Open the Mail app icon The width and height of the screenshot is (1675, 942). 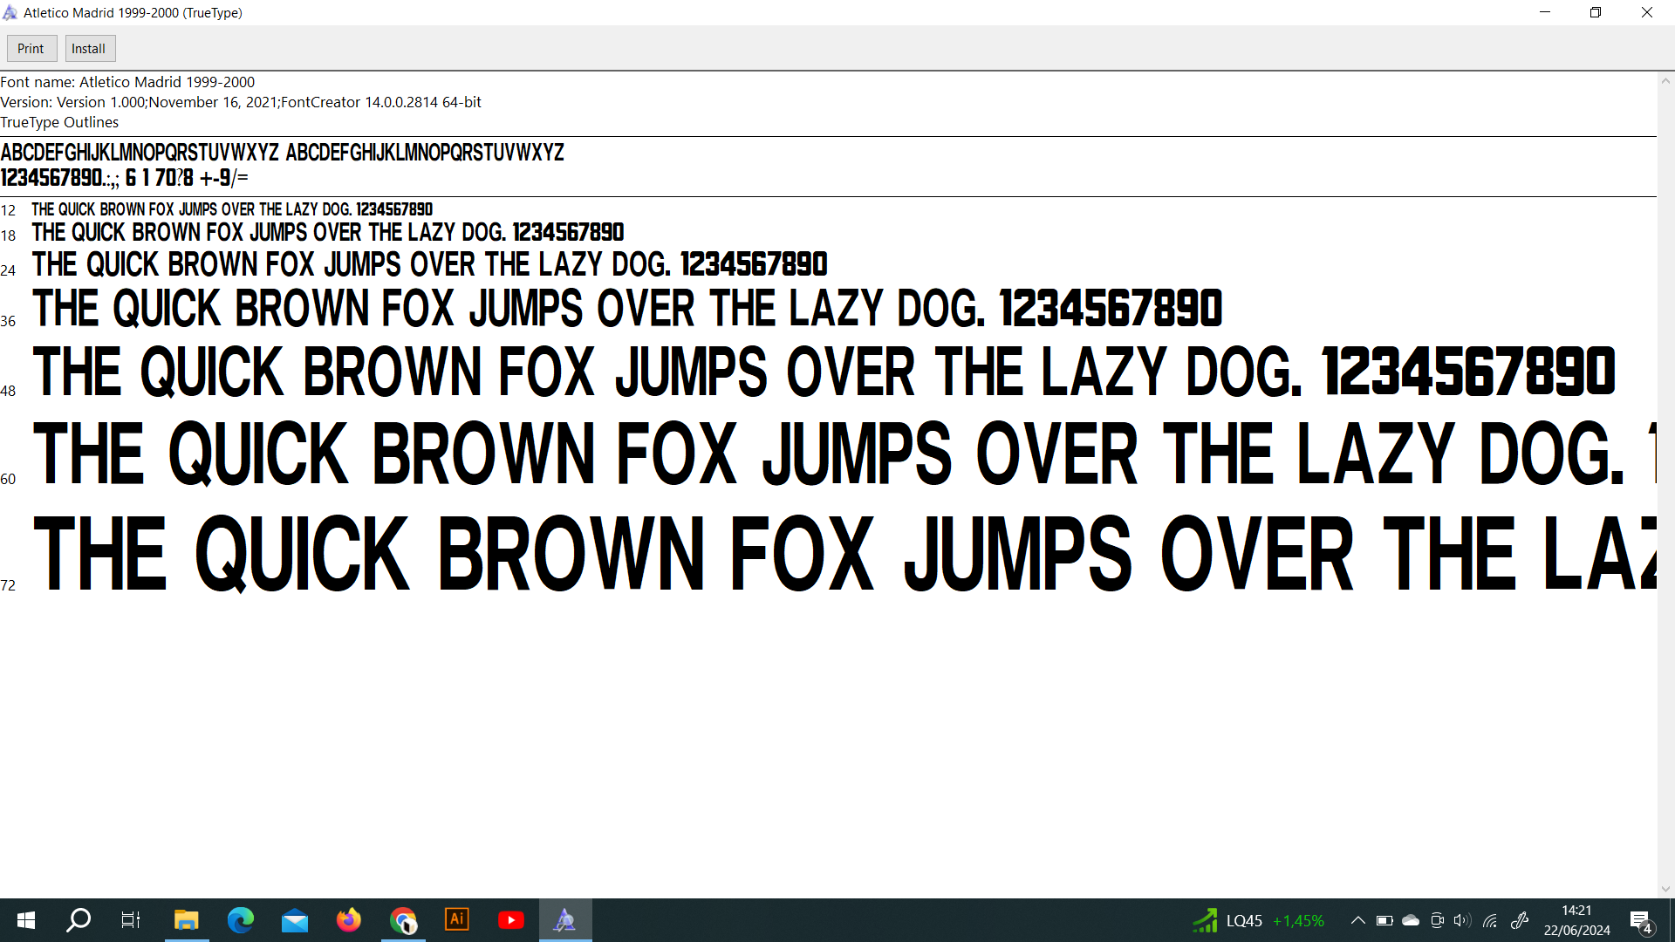[295, 920]
